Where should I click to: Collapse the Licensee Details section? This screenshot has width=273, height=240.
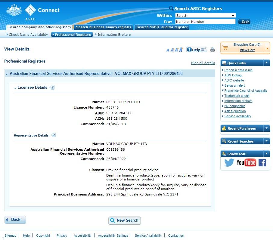tap(15, 88)
